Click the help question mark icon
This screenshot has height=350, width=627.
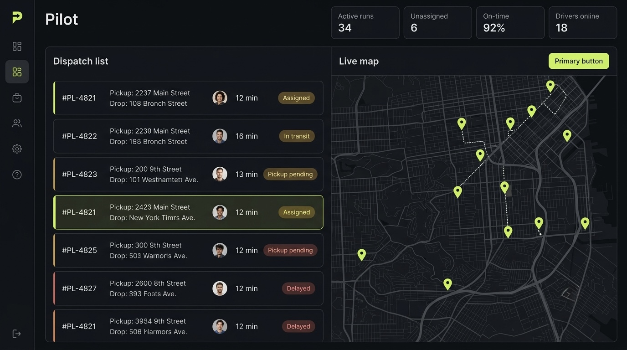(x=17, y=175)
